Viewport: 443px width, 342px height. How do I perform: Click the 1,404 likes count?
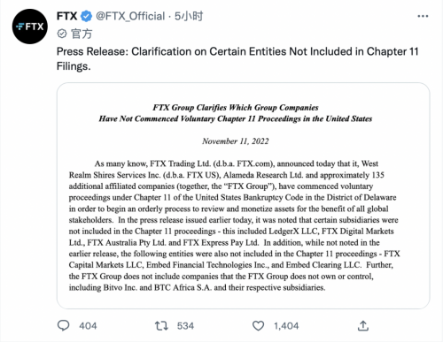pos(286,326)
